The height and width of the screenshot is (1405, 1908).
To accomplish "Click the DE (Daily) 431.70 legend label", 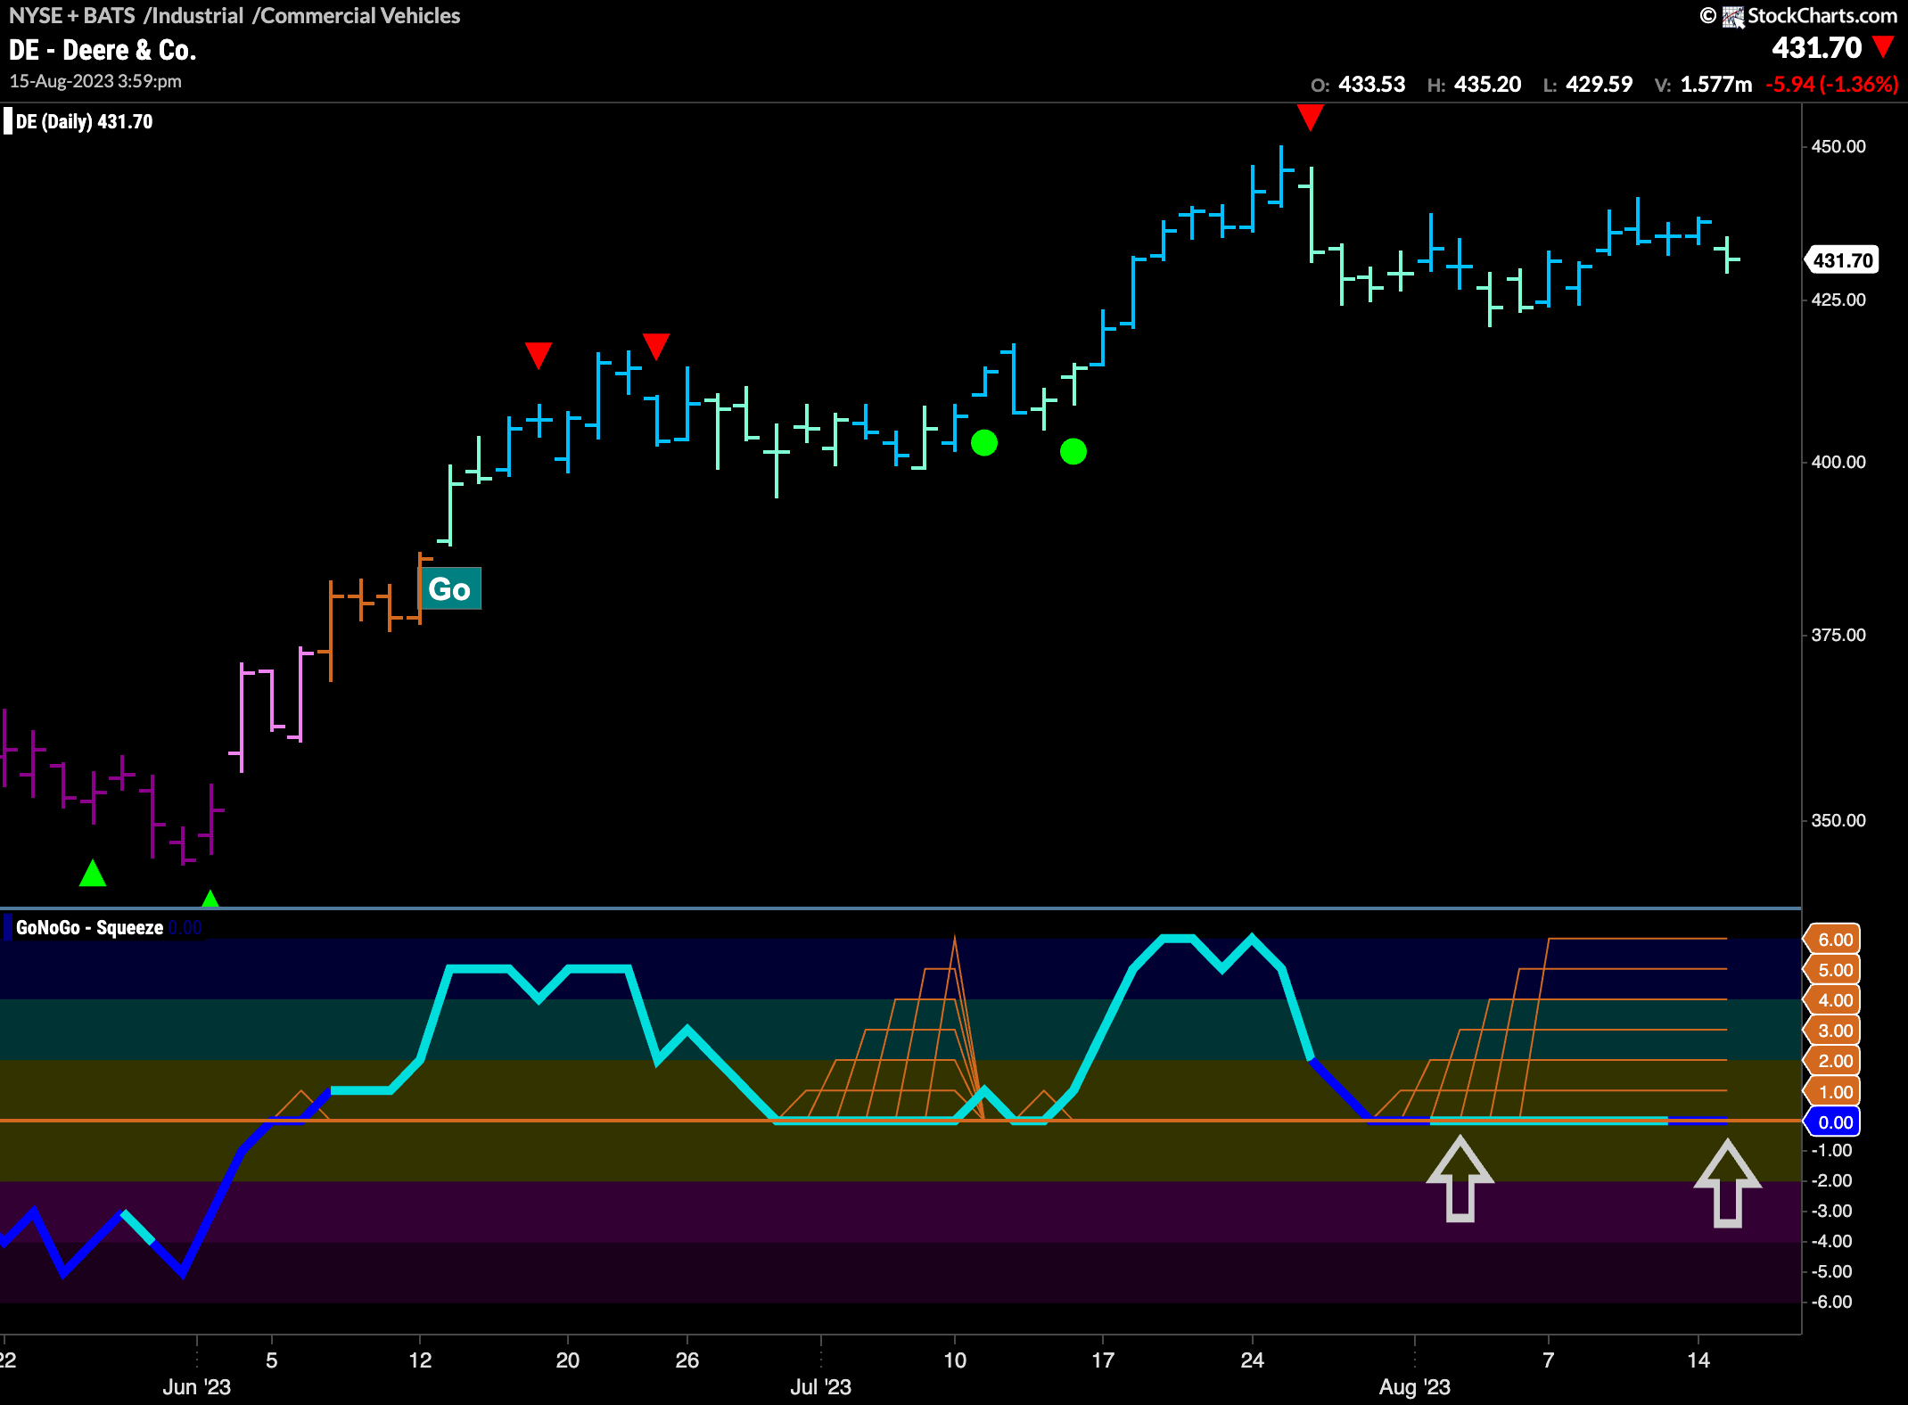I will pyautogui.click(x=84, y=121).
